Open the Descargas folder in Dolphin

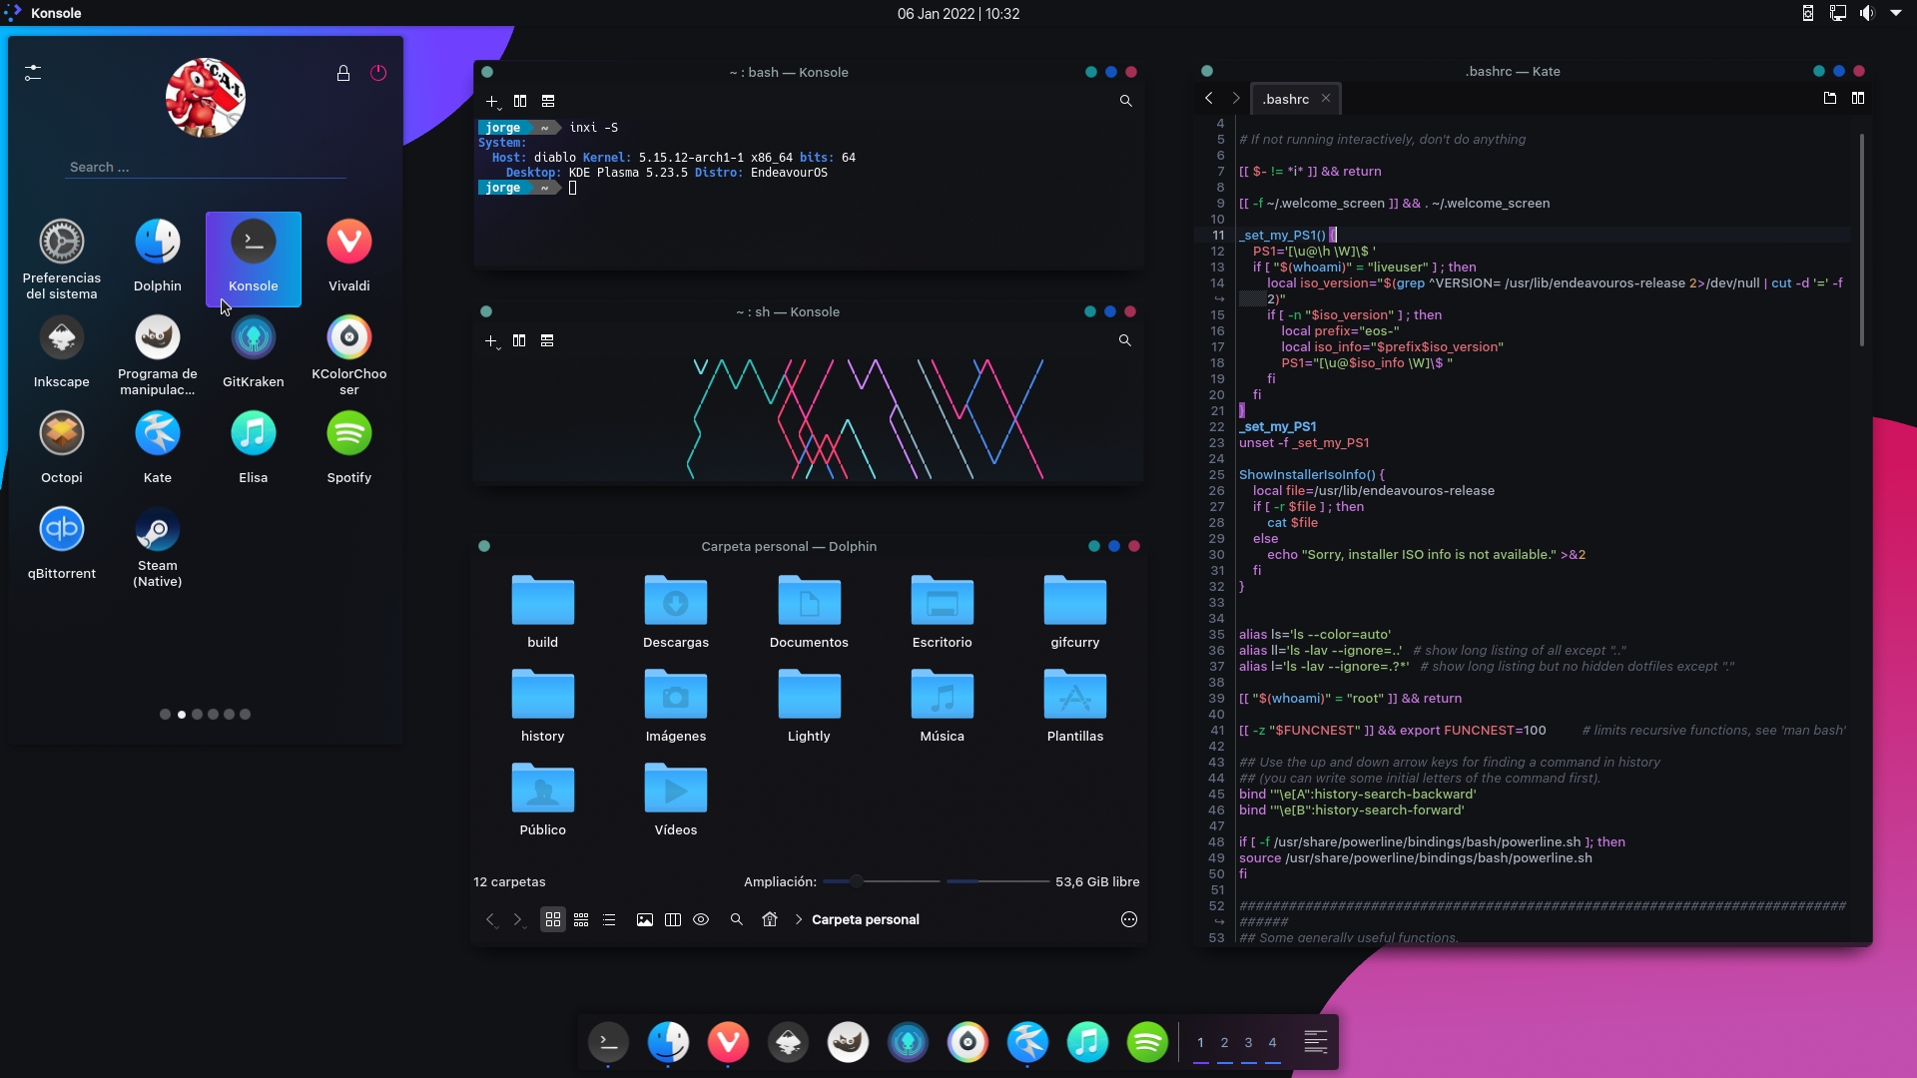(x=676, y=612)
